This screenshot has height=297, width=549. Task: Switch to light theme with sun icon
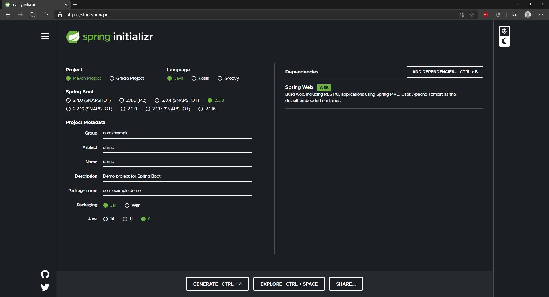click(x=504, y=31)
